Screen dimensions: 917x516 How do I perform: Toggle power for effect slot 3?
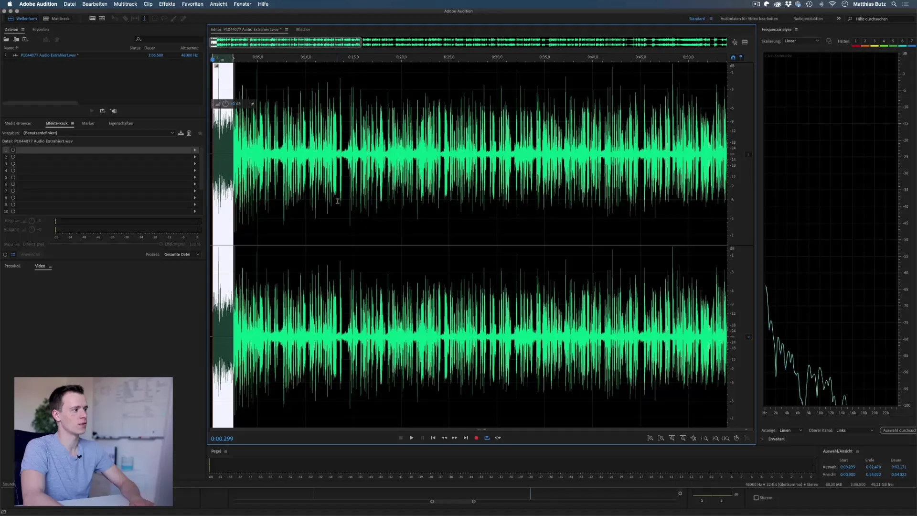click(x=13, y=163)
